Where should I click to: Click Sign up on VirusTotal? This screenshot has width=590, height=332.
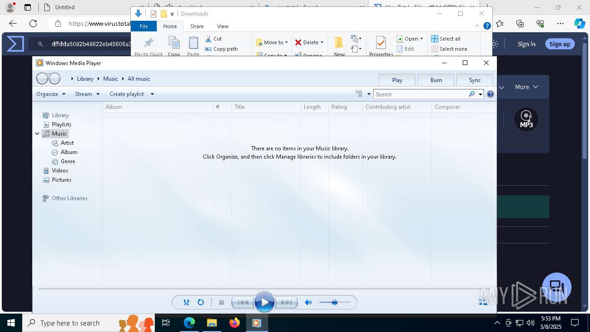click(x=560, y=44)
